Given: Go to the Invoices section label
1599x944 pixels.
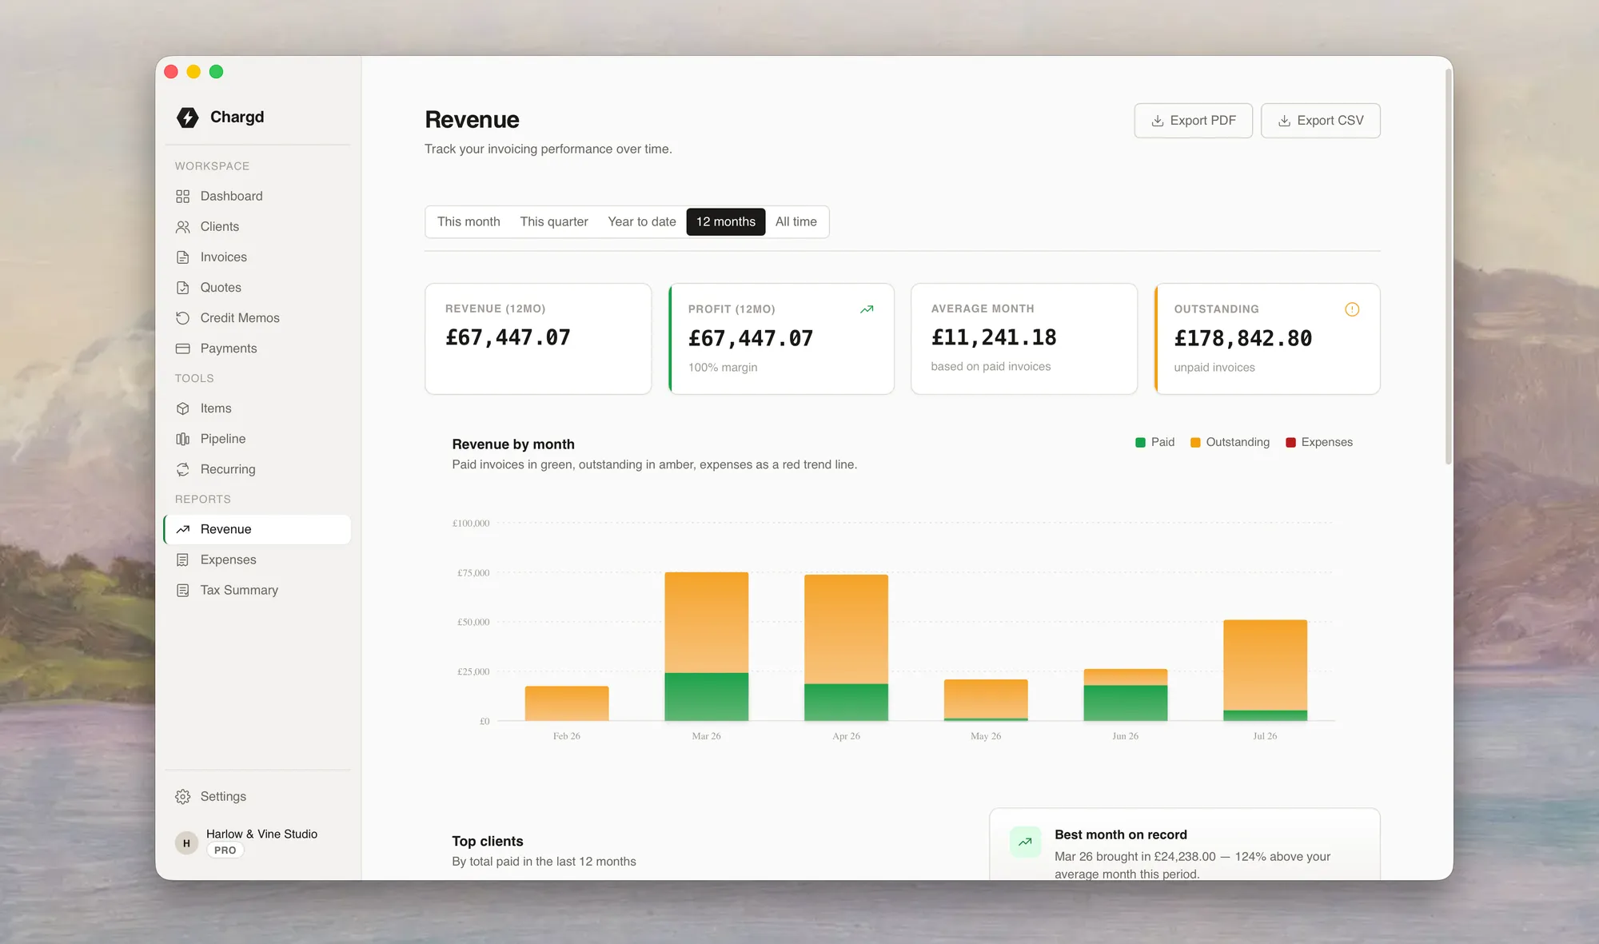Looking at the screenshot, I should [x=224, y=257].
